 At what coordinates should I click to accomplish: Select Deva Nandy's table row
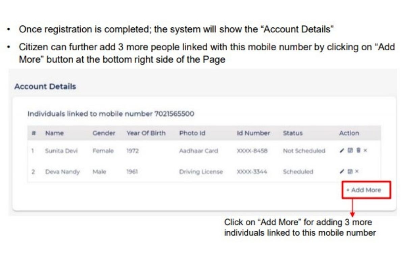coord(169,172)
